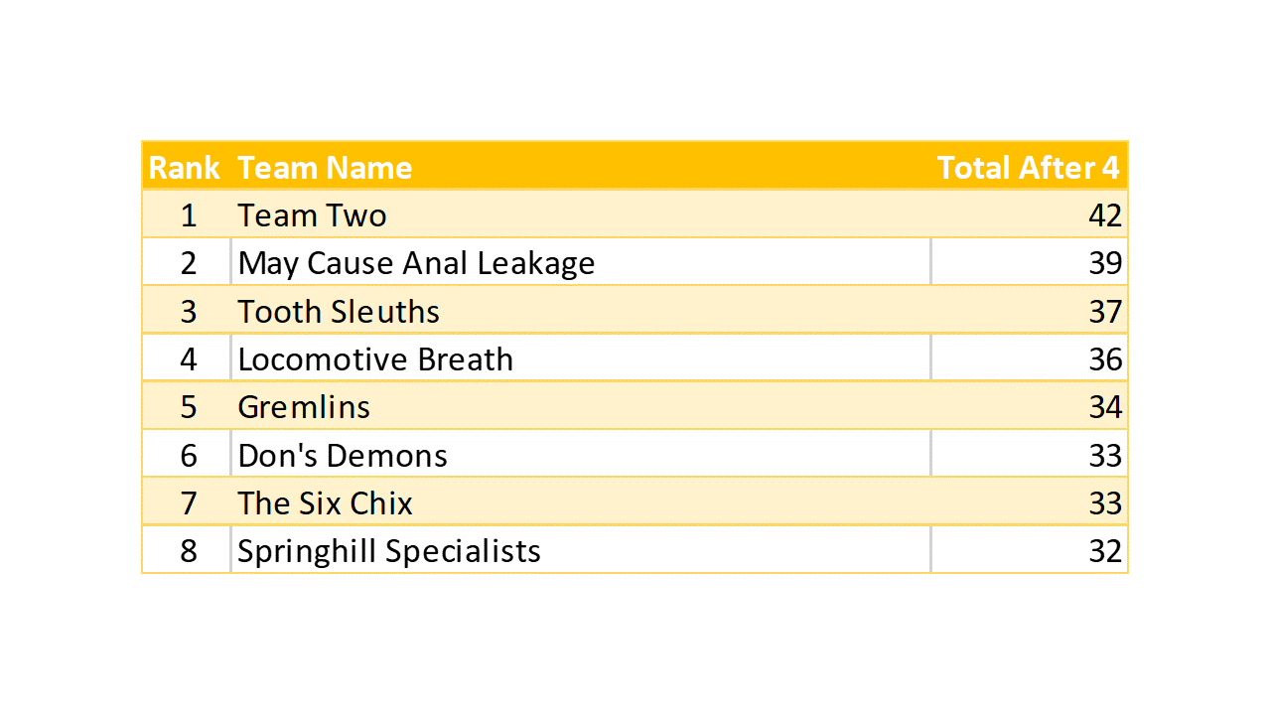The width and height of the screenshot is (1271, 715).
Task: Select the Gremlins team name cell
Action: 304,407
